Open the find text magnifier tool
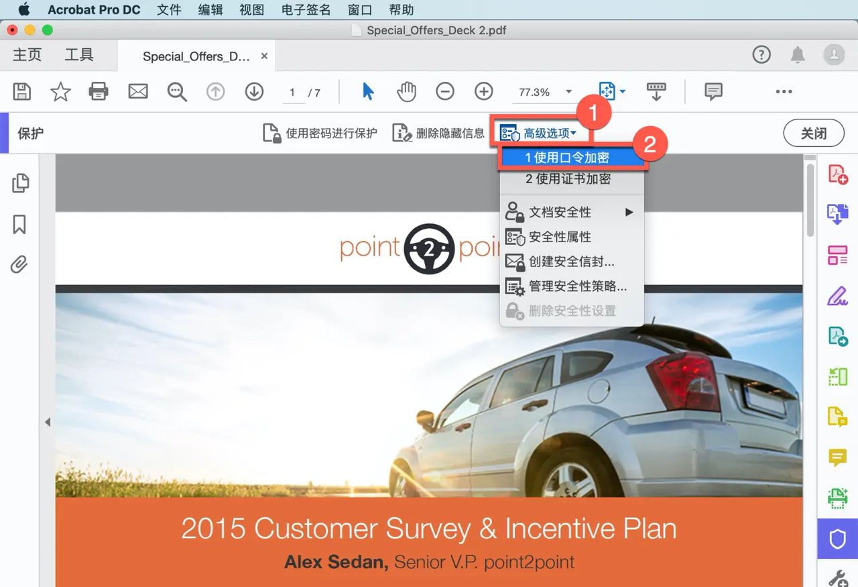Screen dimensions: 858x587 (x=177, y=92)
